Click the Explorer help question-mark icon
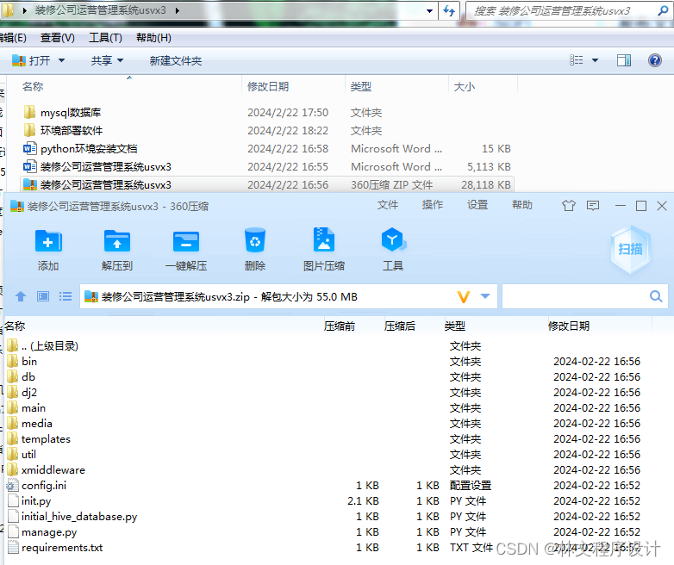 click(x=655, y=60)
